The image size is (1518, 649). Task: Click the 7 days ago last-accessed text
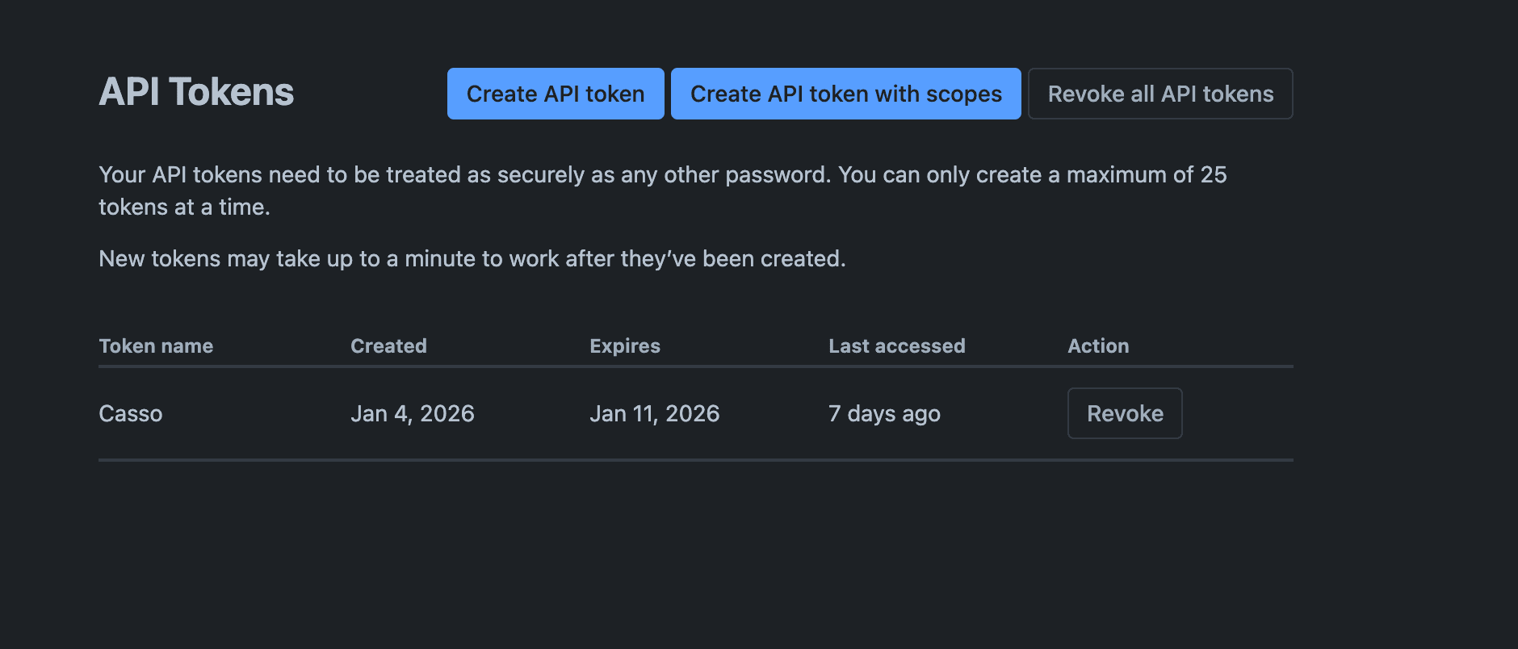tap(884, 412)
